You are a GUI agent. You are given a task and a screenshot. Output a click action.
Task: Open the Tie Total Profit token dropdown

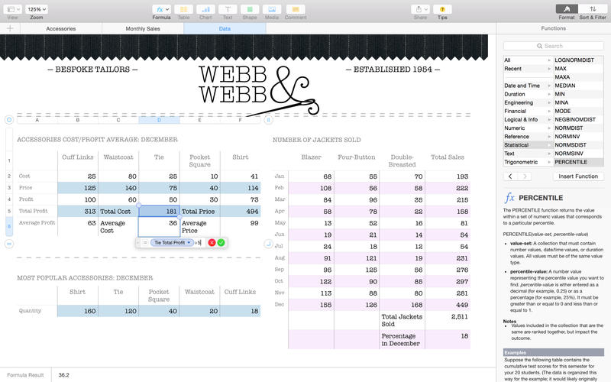(189, 242)
